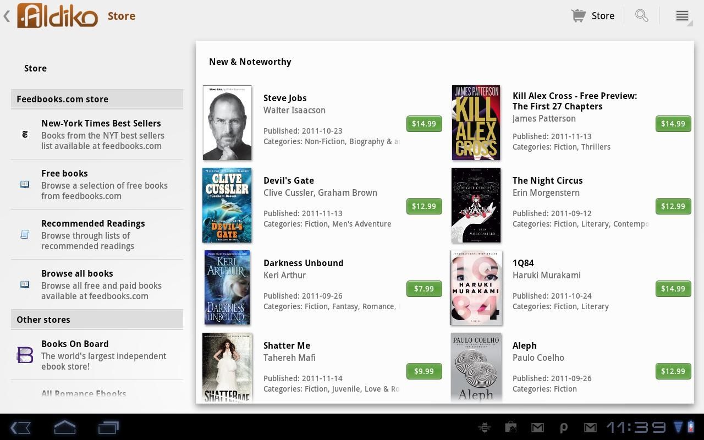Buy Steve Jobs for $14.99
704x440 pixels.
(424, 124)
